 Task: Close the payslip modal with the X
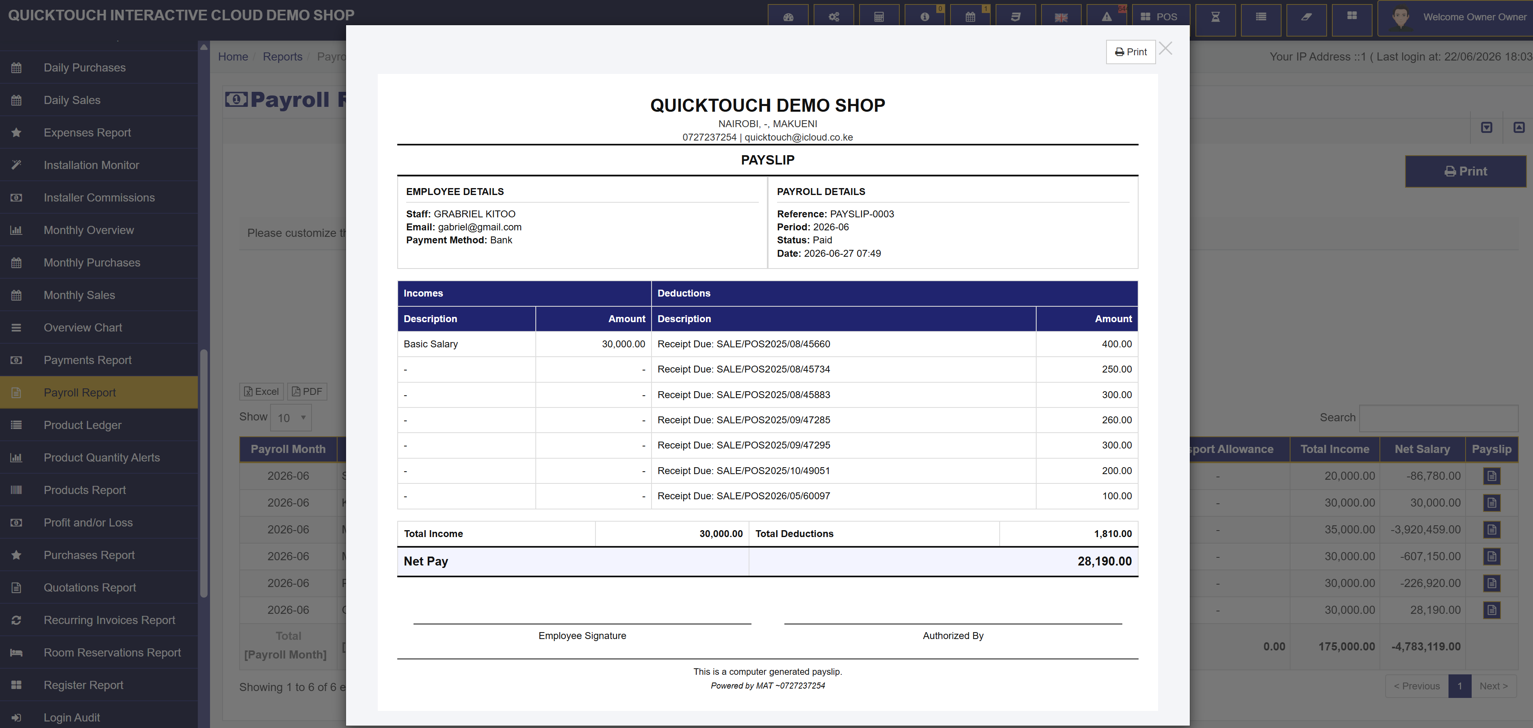click(x=1166, y=49)
